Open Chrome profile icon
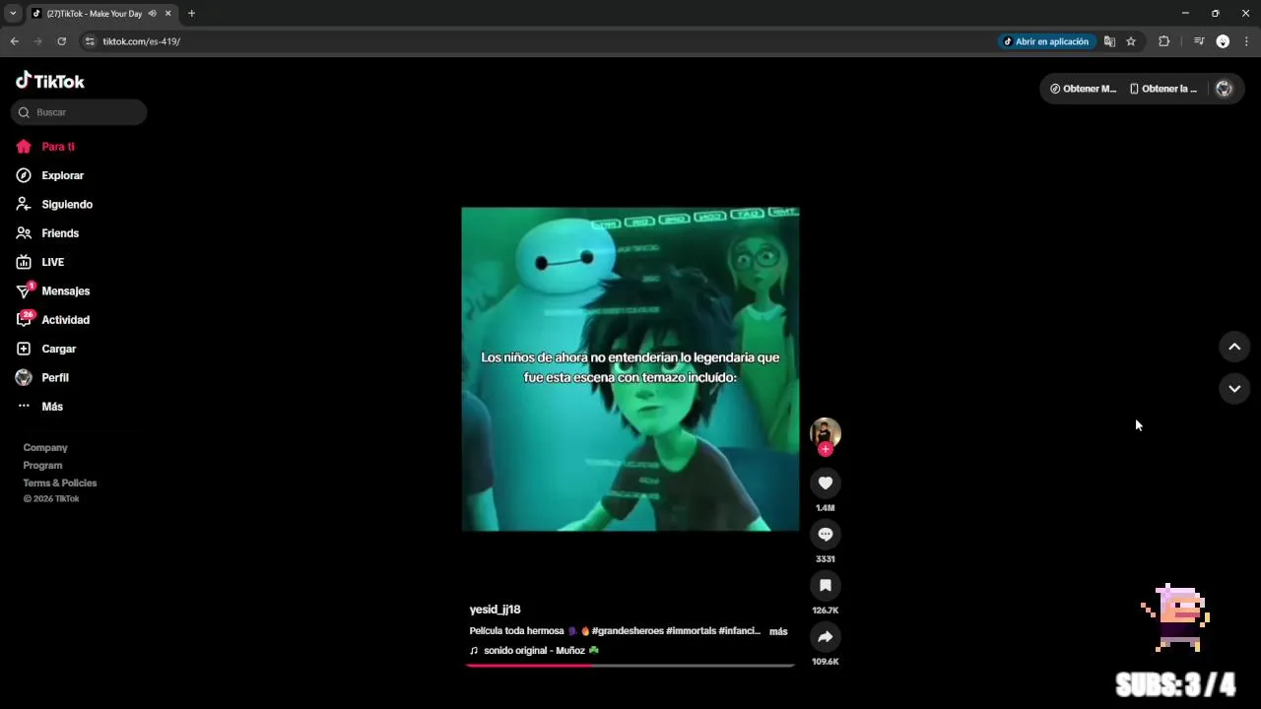Image resolution: width=1261 pixels, height=709 pixels. point(1223,41)
